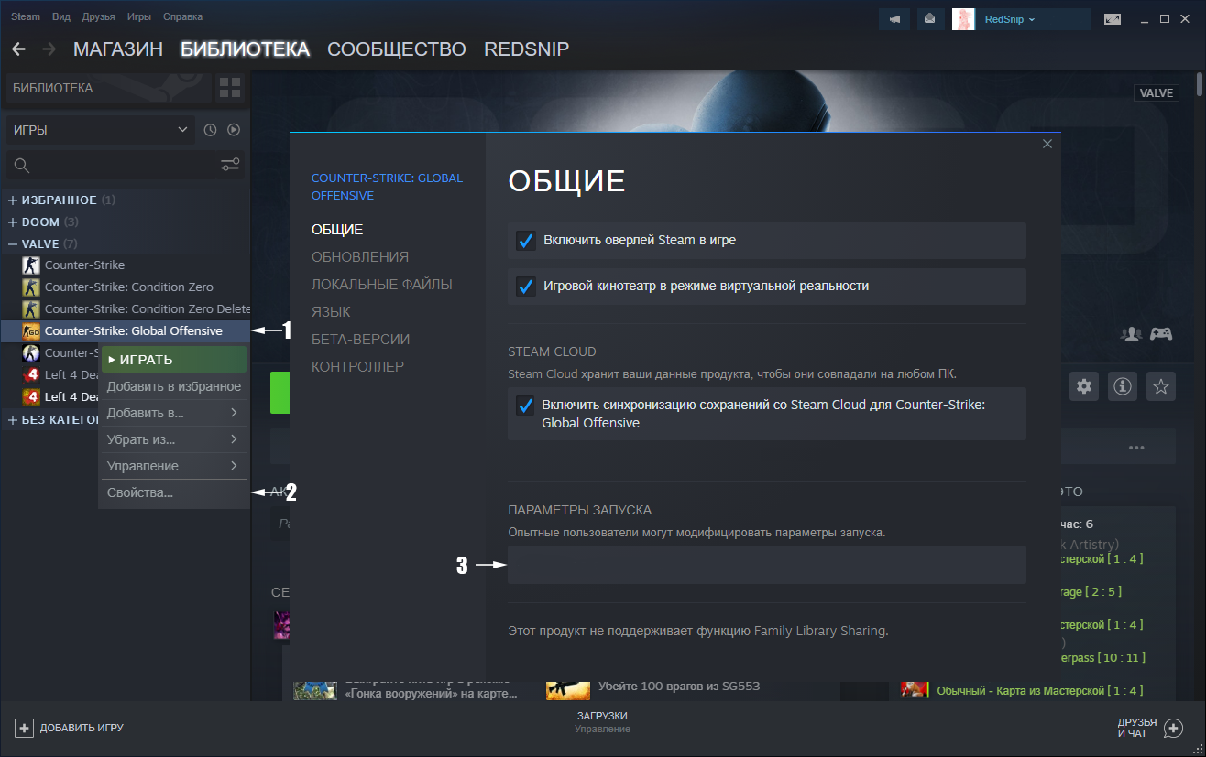This screenshot has width=1206, height=757.
Task: Open the Steam menu
Action: [26, 17]
